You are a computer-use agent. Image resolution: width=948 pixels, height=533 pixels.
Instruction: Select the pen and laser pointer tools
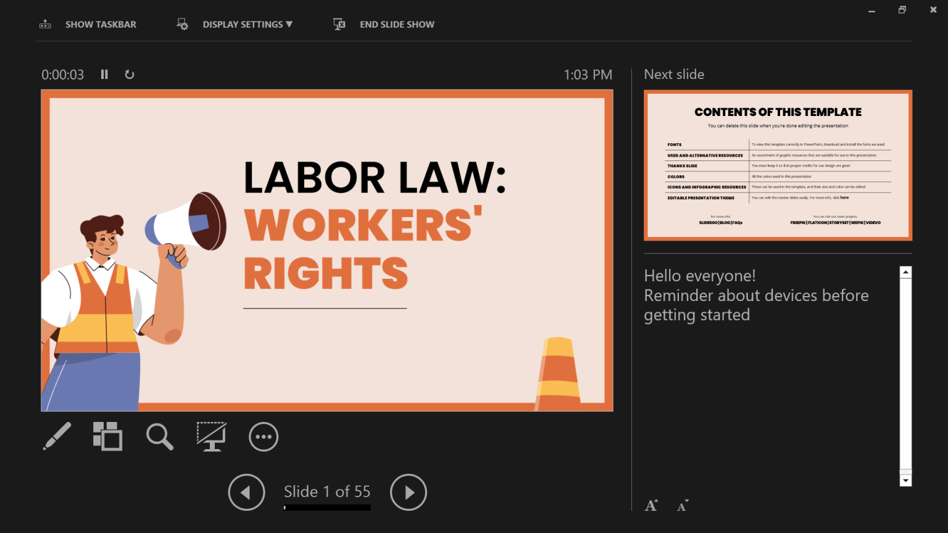tap(57, 437)
